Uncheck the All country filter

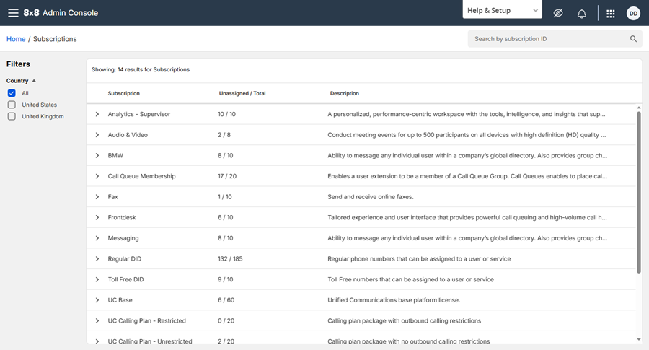click(x=12, y=93)
